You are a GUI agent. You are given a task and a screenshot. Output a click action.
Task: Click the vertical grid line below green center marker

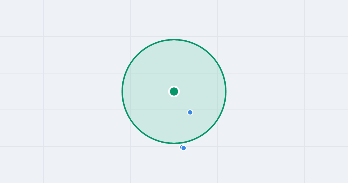tap(174, 122)
